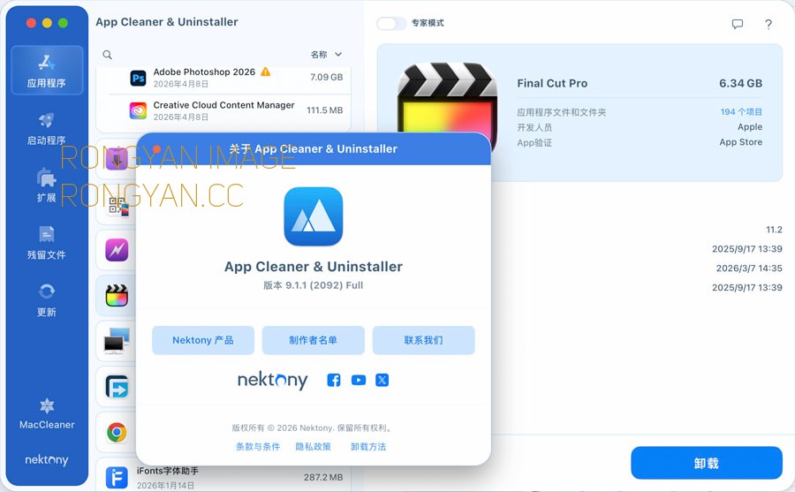Open MacCleaner from the sidebar
The height and width of the screenshot is (492, 795).
[x=47, y=414]
